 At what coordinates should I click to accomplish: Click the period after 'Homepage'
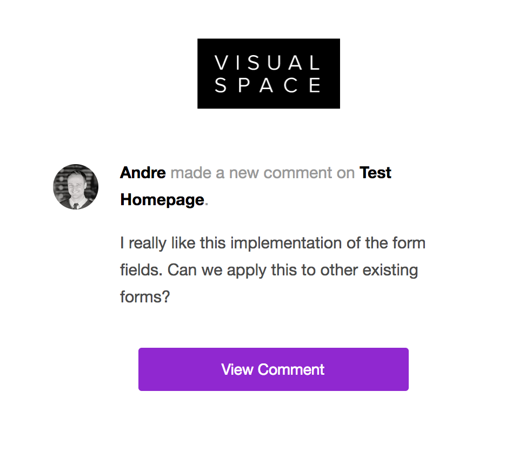(207, 201)
